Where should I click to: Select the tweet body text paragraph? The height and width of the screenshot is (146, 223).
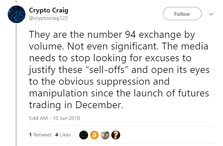click(119, 70)
